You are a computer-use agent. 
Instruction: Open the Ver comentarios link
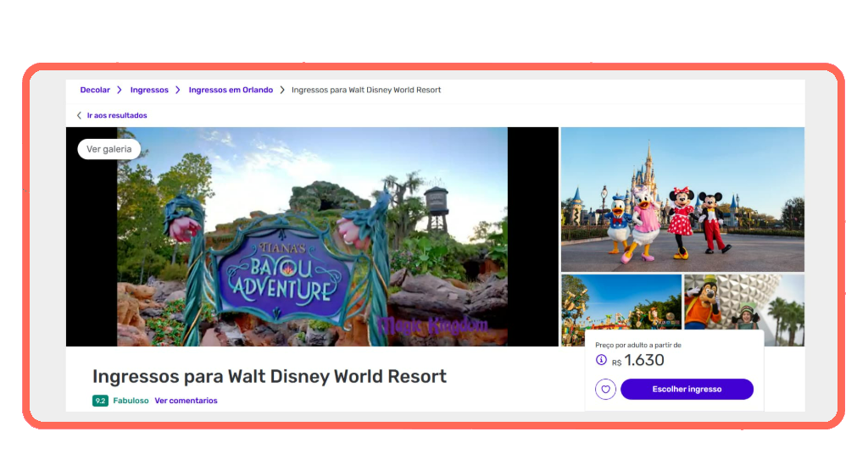tap(186, 401)
